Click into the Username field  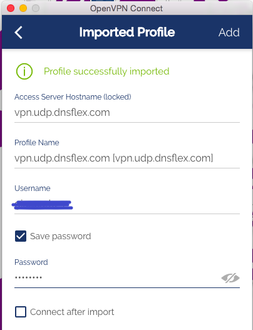click(x=127, y=204)
